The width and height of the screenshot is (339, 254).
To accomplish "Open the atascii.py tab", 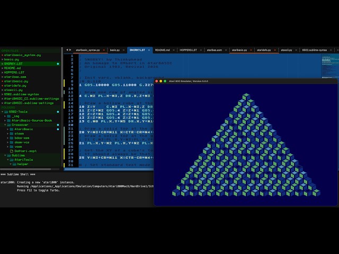I will coord(287,50).
